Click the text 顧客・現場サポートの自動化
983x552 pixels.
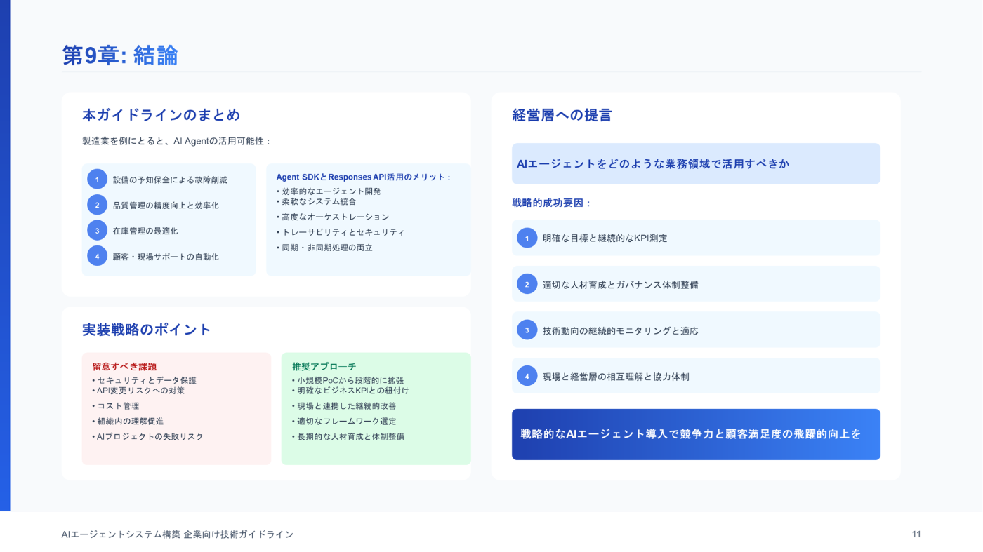tap(166, 257)
